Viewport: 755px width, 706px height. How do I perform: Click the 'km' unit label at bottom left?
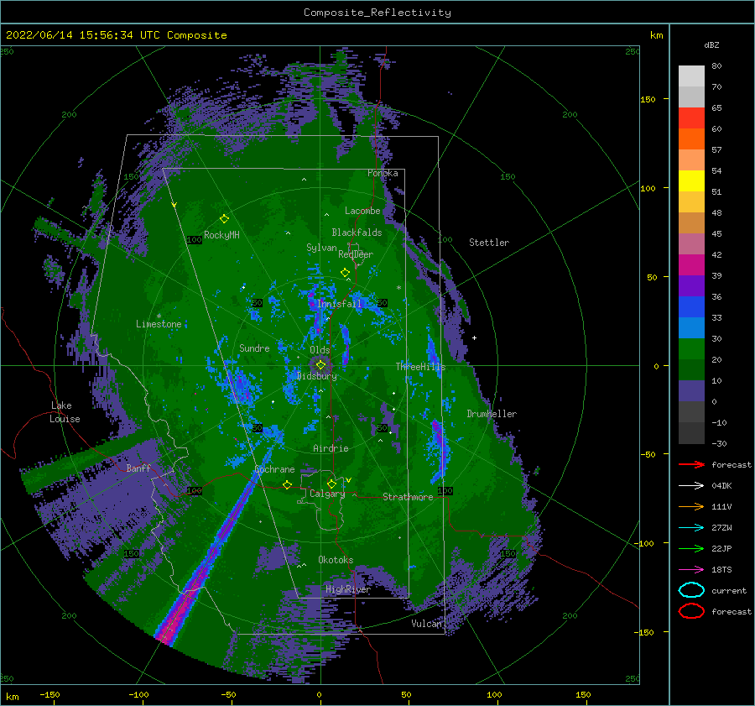tap(13, 697)
